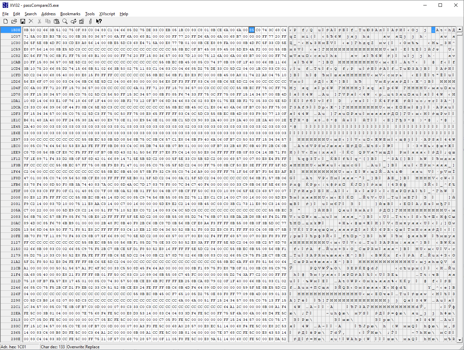Click the address label 1DCA
The image size is (464, 350).
pos(16,107)
